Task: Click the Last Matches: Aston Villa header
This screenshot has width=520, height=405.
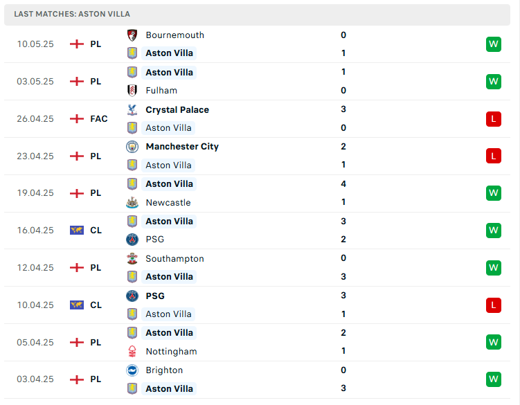Action: tap(257, 15)
